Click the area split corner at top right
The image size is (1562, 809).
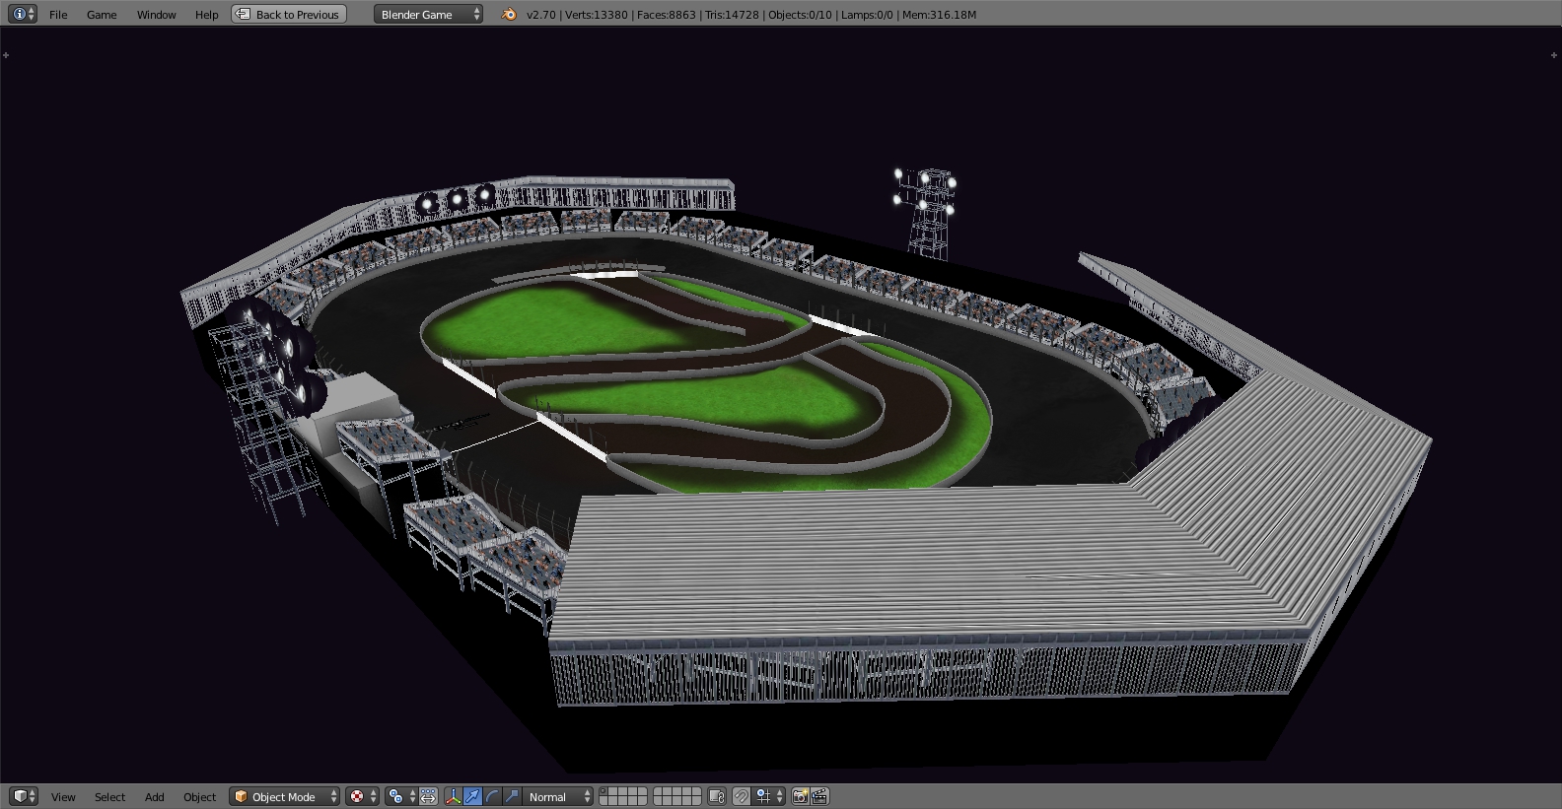(x=1555, y=55)
